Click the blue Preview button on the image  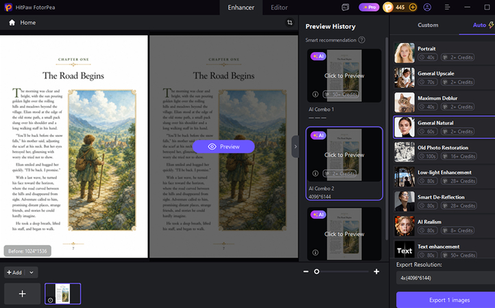point(224,146)
